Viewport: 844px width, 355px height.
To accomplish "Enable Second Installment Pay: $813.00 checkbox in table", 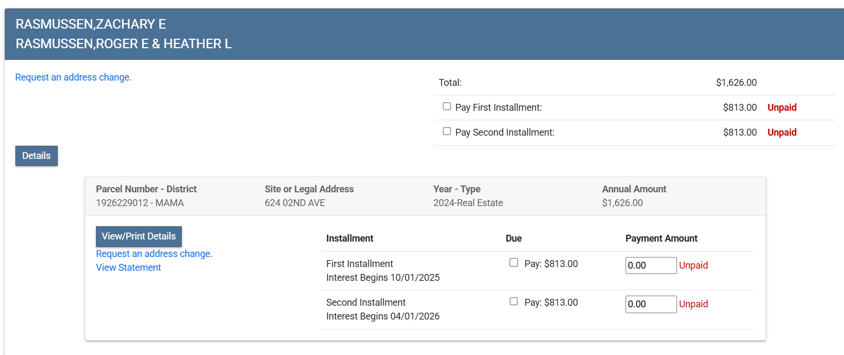I will click(x=514, y=301).
